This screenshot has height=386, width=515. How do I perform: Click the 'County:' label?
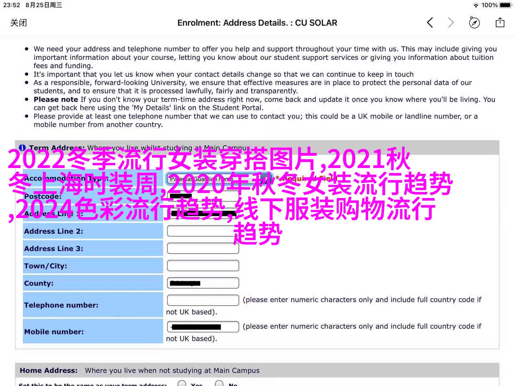[39, 283]
